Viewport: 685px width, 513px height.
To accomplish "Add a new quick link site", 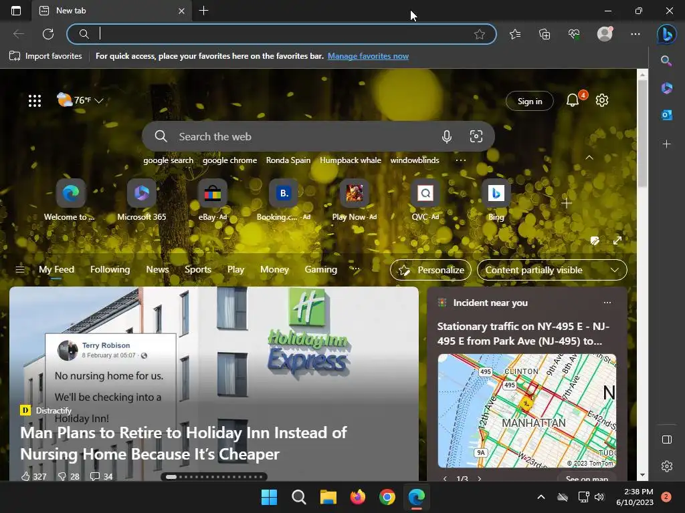I will 566,203.
